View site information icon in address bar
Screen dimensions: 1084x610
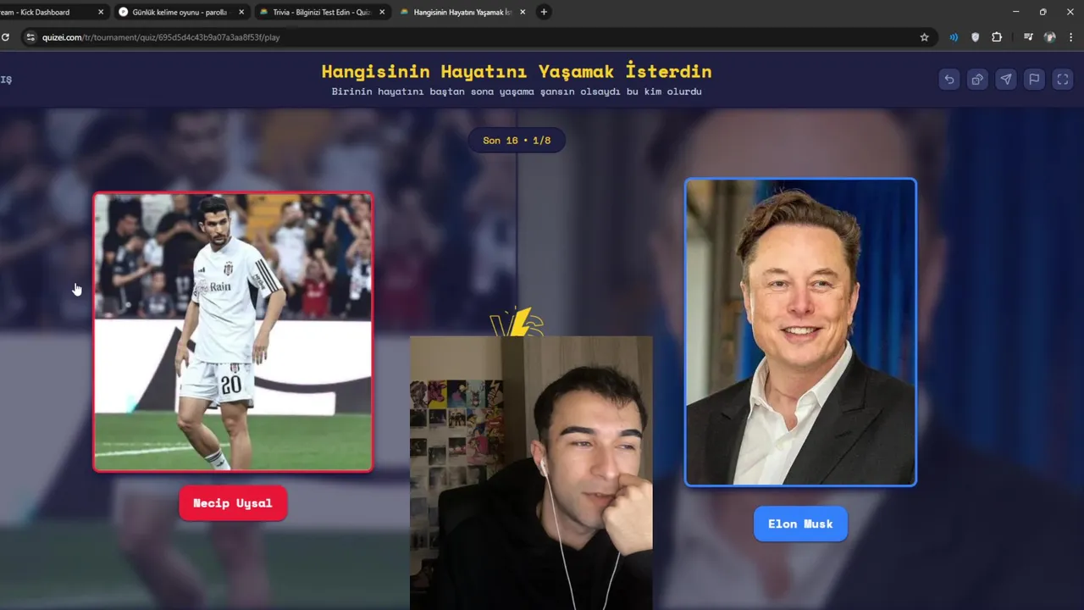(30, 37)
